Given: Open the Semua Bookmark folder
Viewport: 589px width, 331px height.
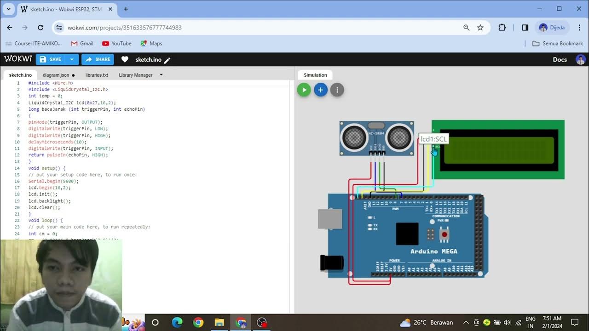Looking at the screenshot, I should click(557, 43).
